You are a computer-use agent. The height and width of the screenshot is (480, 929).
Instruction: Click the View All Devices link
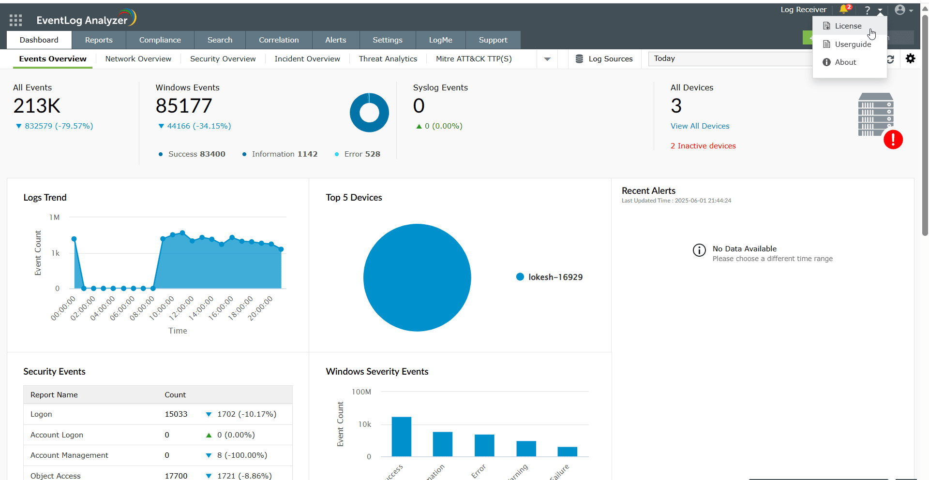click(x=700, y=126)
